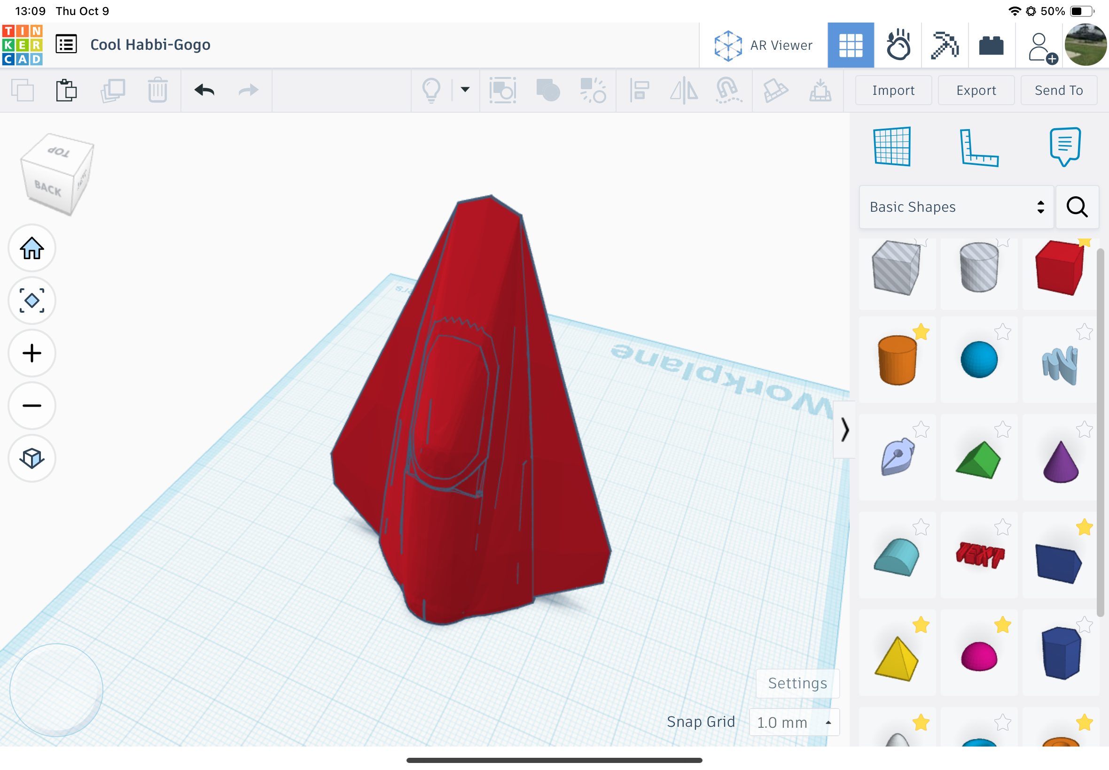Select the Workplane tool icon
1109x770 pixels.
pyautogui.click(x=892, y=146)
